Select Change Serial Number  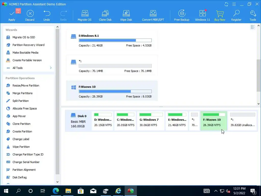coord(26,162)
